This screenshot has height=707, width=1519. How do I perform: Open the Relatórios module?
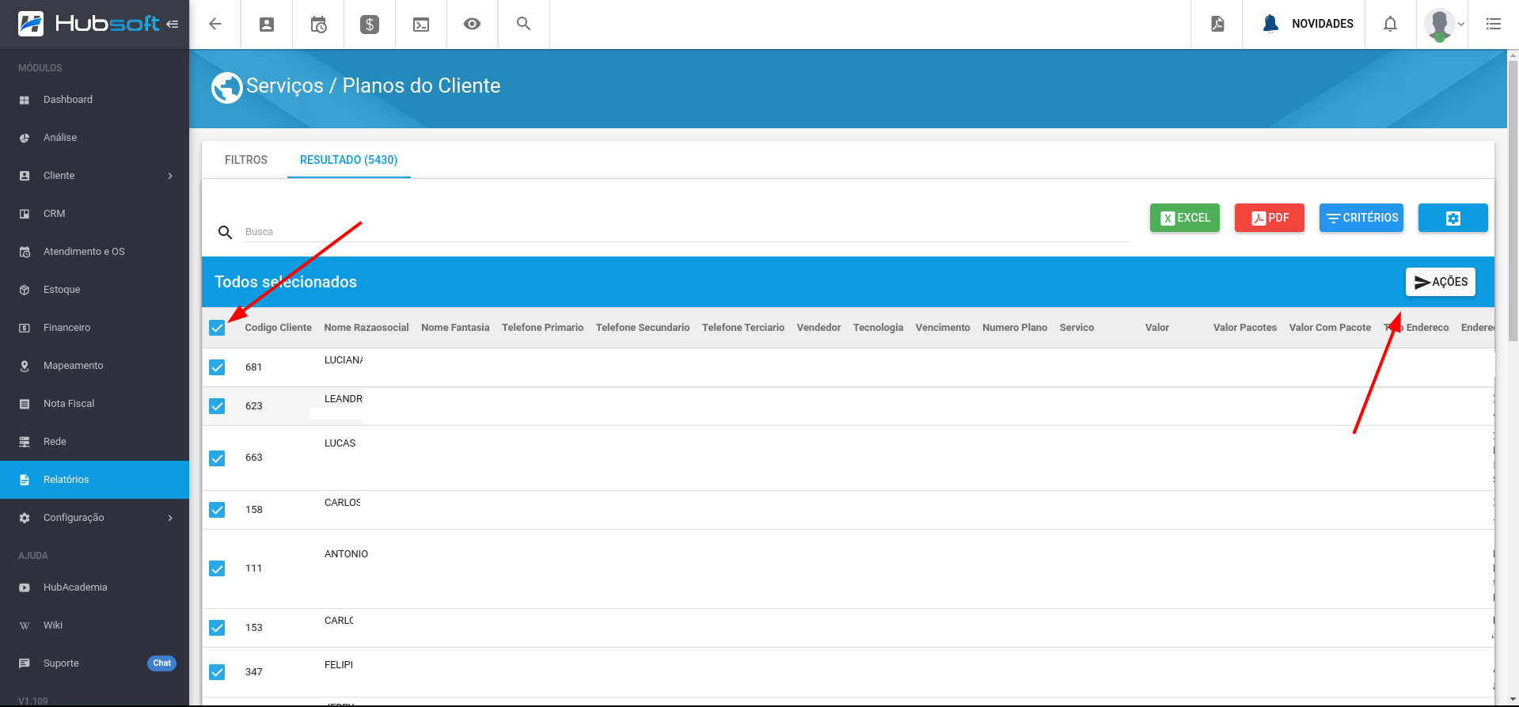click(x=94, y=480)
